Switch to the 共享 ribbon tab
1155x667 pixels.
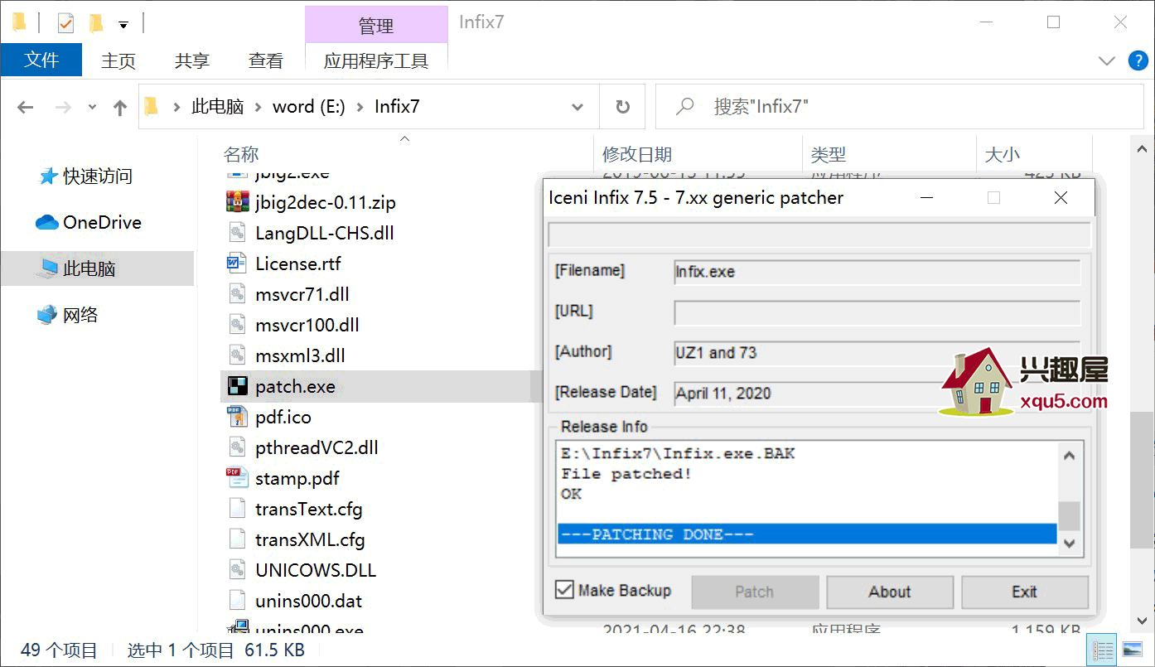(x=192, y=60)
